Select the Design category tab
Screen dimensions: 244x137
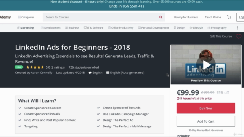[179, 28]
